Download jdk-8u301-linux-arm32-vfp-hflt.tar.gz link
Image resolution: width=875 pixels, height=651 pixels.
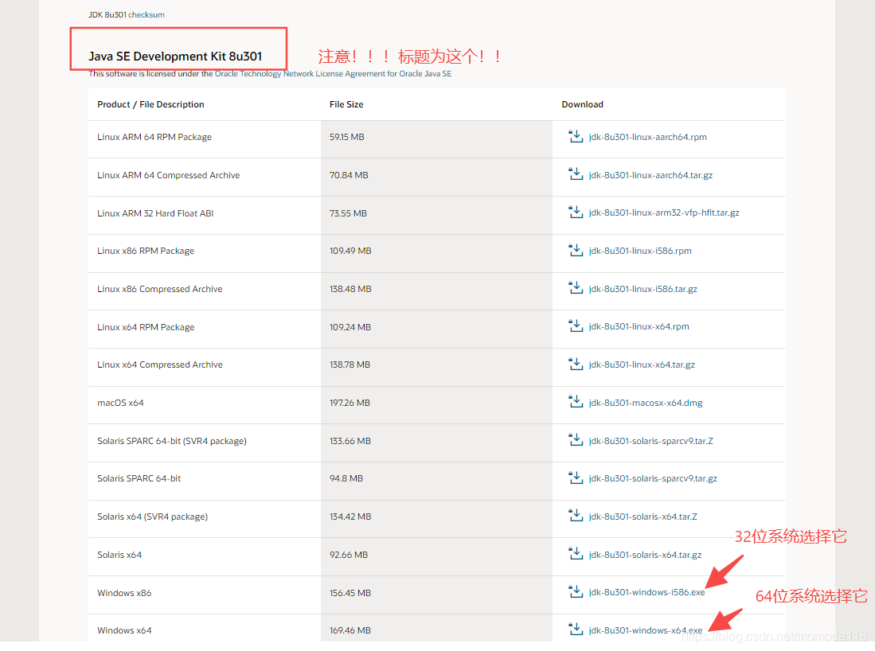coord(663,212)
